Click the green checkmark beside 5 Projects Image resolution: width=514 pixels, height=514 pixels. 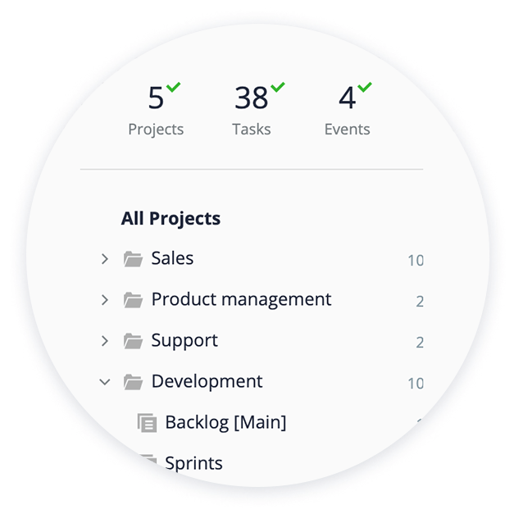coord(173,87)
